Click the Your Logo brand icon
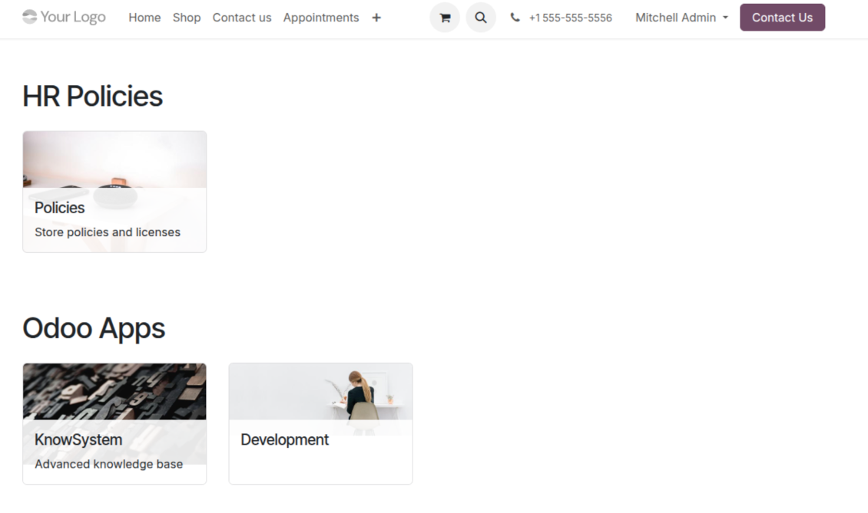 [x=30, y=17]
